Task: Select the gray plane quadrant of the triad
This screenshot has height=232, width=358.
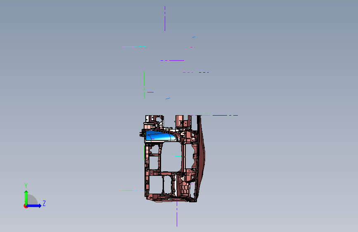Action: point(32,200)
